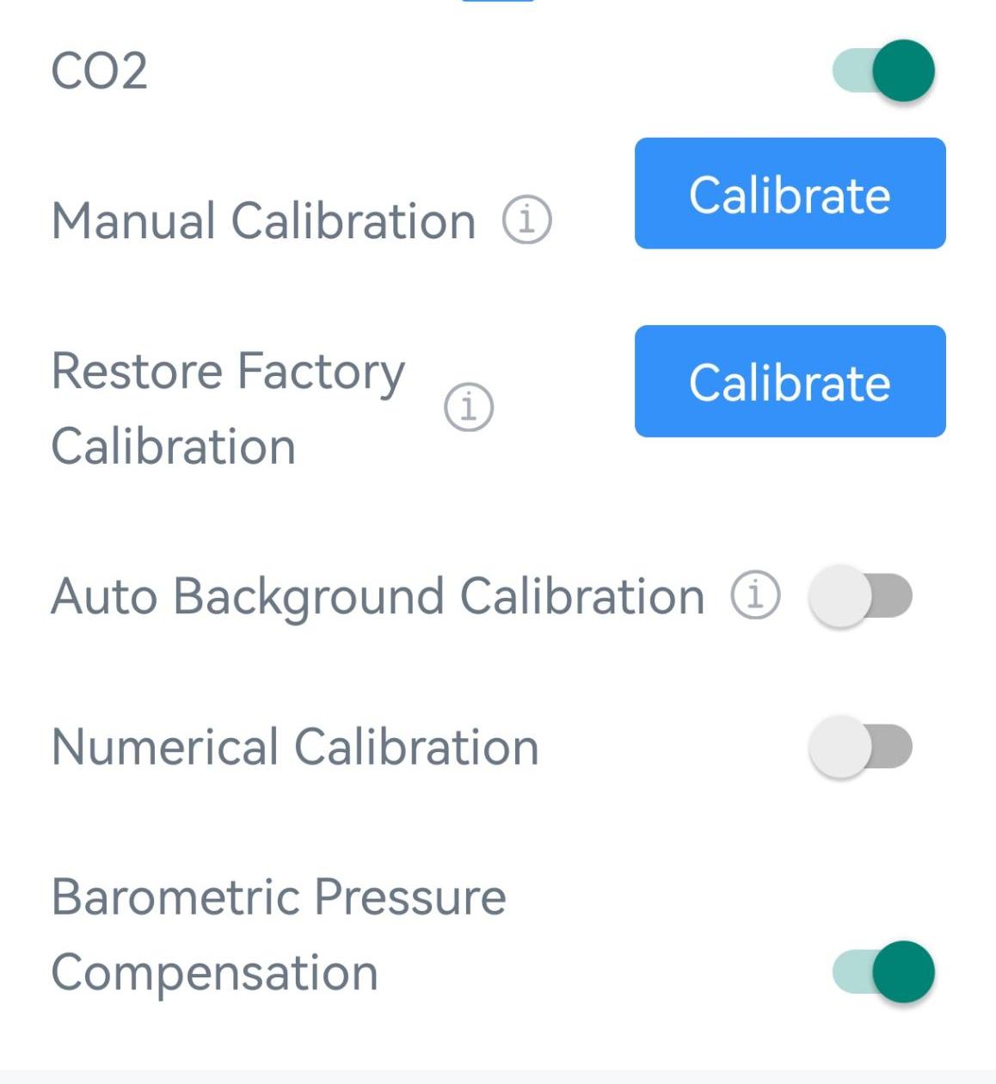
Task: Enable Auto Background Calibration switch
Action: pyautogui.click(x=860, y=596)
